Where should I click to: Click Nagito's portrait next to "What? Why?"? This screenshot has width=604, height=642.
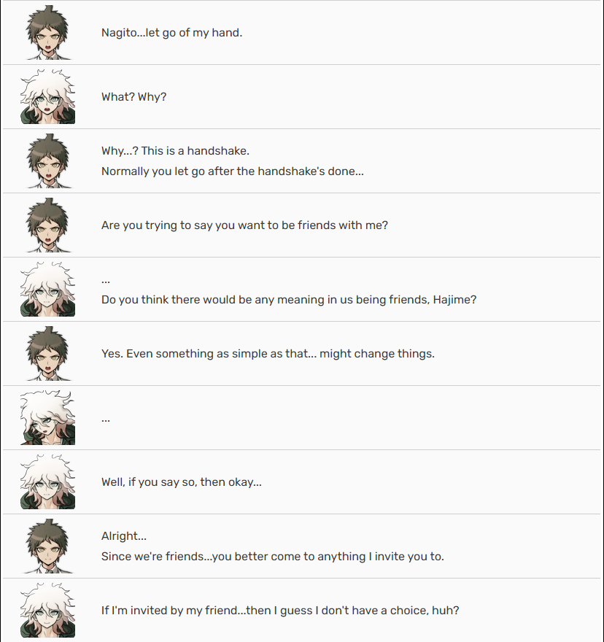point(47,96)
